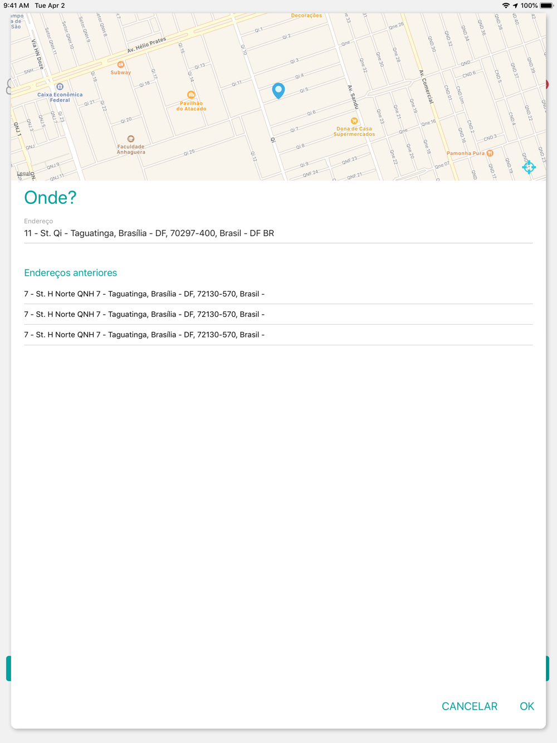
Task: Tap the Av. Sandu street label
Action: coord(353,97)
